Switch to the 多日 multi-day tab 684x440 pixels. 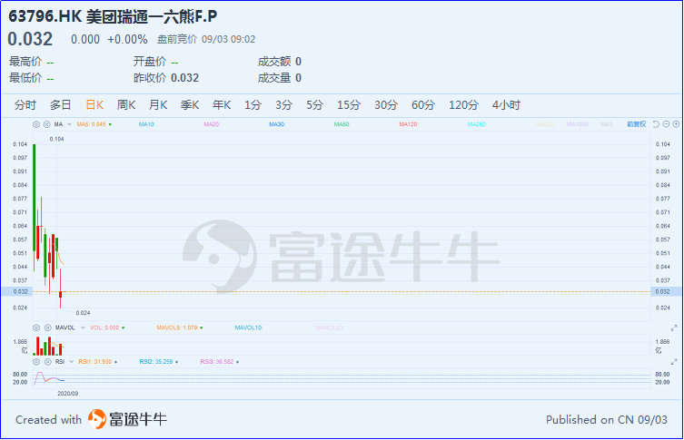click(60, 105)
